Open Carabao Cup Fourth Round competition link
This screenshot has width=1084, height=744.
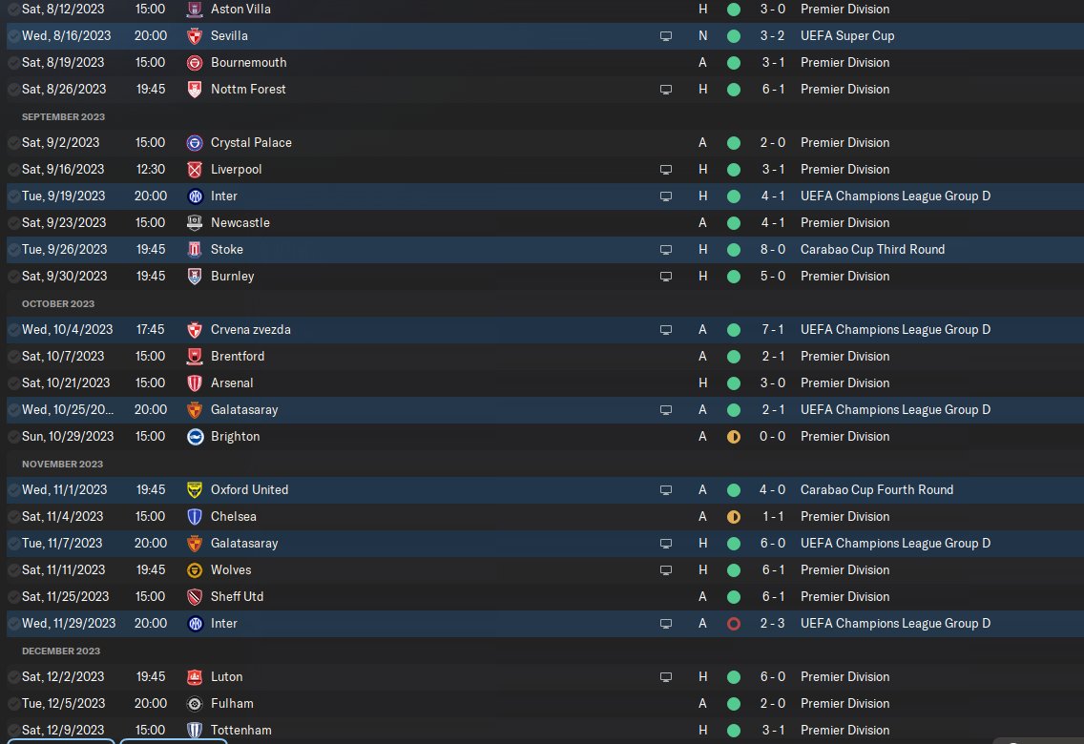tap(877, 489)
